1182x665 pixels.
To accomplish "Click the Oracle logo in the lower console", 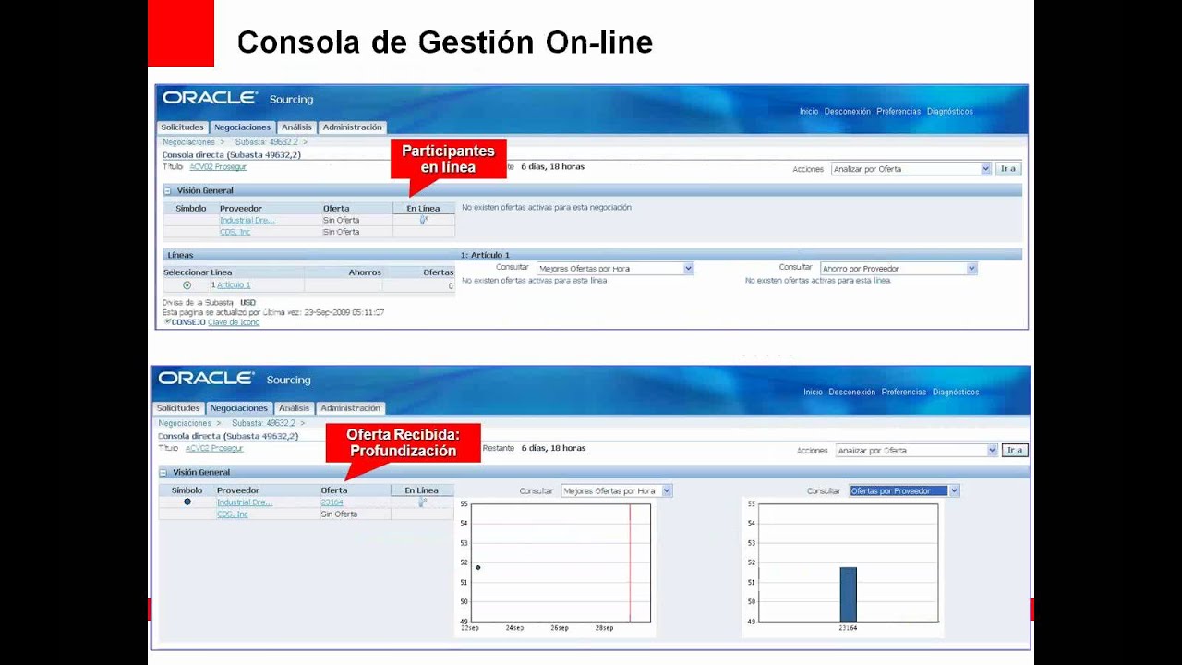I will (206, 379).
